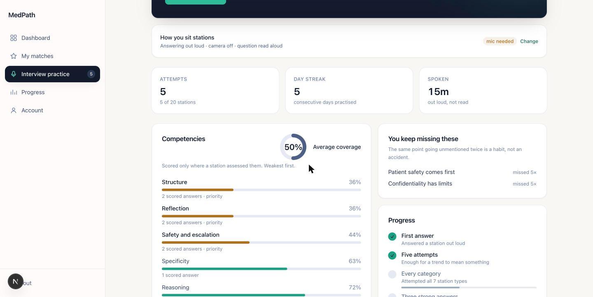The width and height of the screenshot is (593, 297).
Task: Click Specificity 63% value
Action: tap(355, 261)
